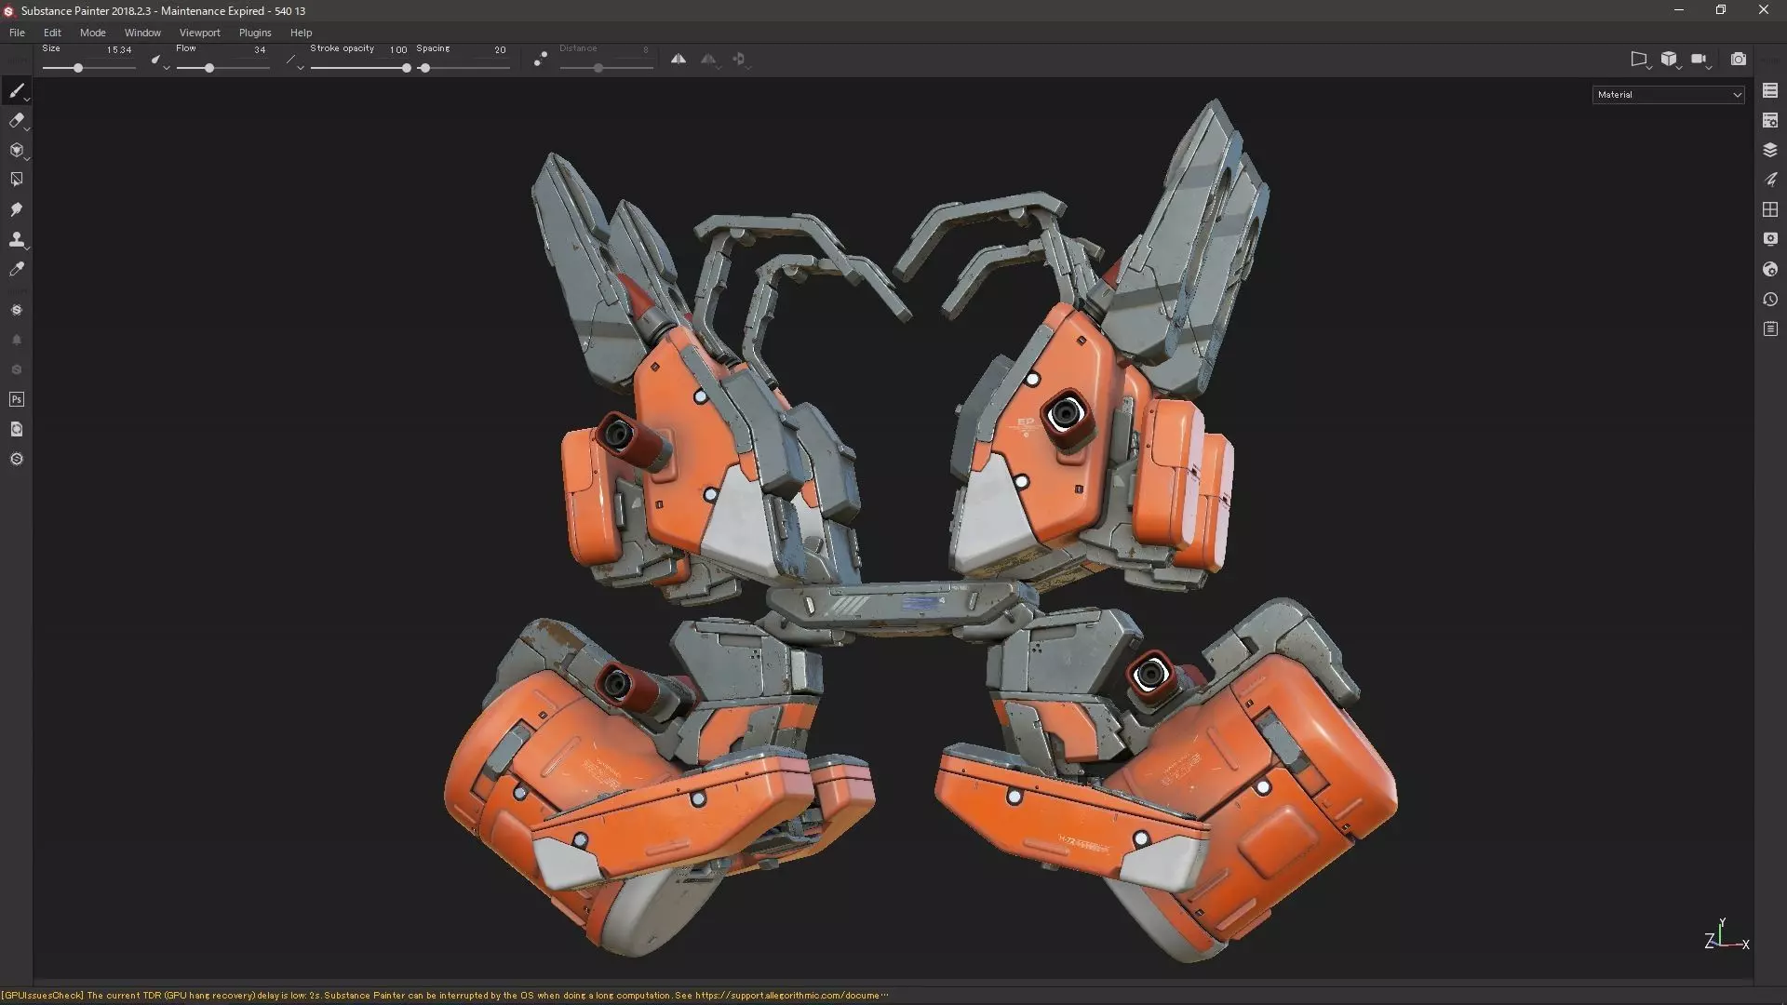Open the Plugins menu
Viewport: 1787px width, 1005px height.
tap(255, 33)
